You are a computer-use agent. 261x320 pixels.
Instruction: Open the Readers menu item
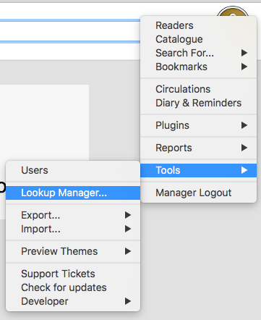[x=198, y=25]
